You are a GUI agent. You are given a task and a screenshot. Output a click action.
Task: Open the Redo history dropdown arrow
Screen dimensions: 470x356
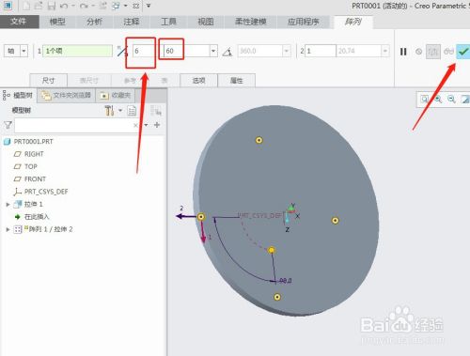point(93,6)
